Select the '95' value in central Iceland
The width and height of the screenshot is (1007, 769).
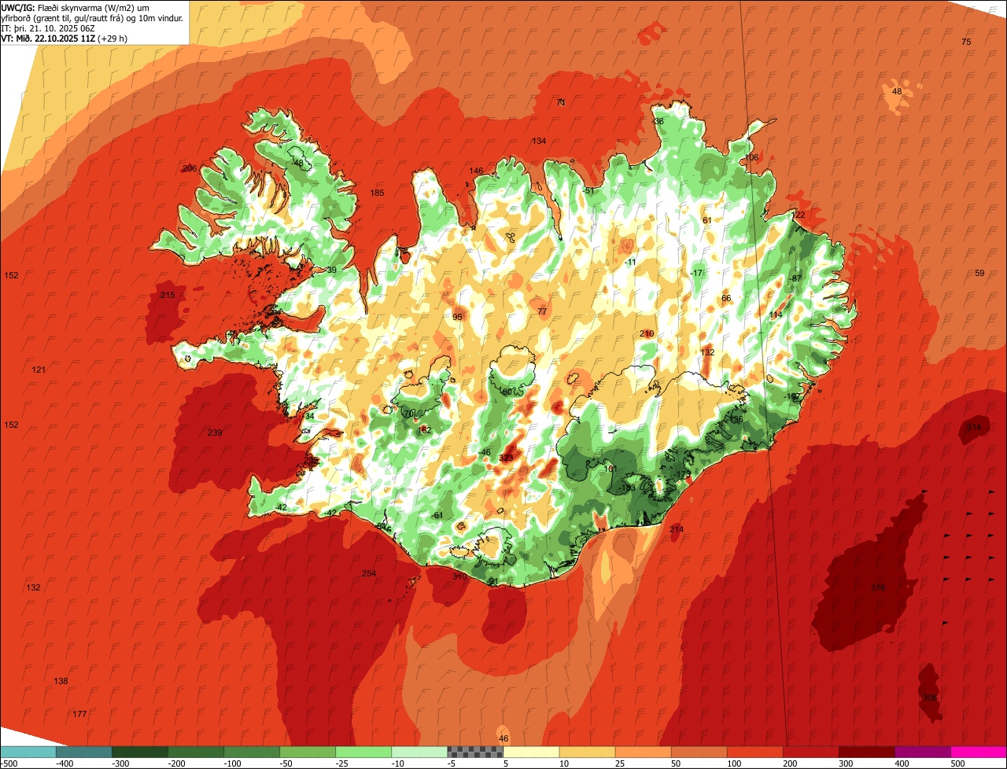click(457, 317)
